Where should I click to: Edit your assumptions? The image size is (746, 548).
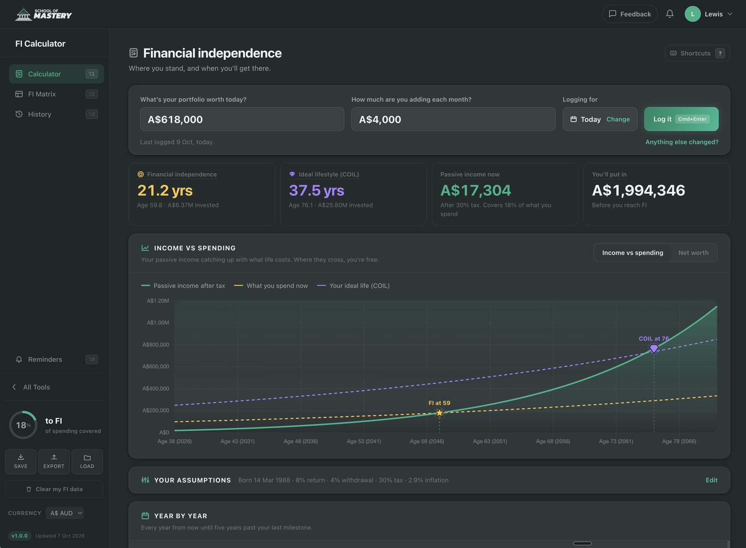tap(712, 480)
